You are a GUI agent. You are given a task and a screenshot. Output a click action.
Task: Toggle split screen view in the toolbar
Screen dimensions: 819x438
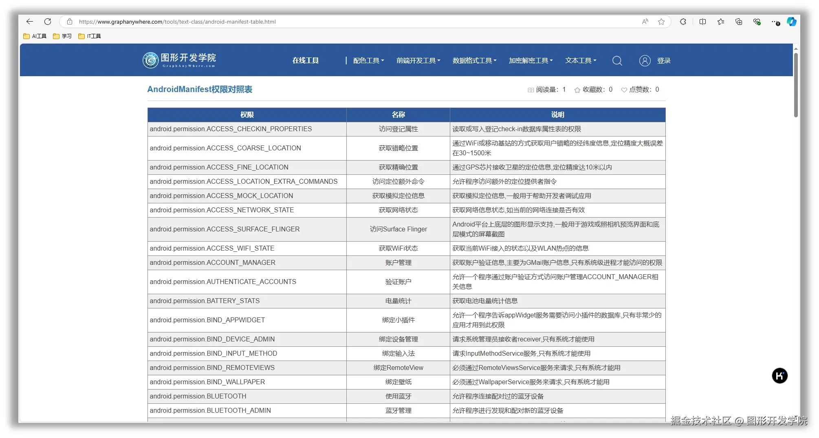point(702,22)
